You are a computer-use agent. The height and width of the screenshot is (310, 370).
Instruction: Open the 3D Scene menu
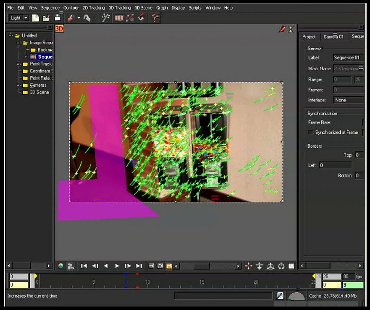tap(143, 8)
